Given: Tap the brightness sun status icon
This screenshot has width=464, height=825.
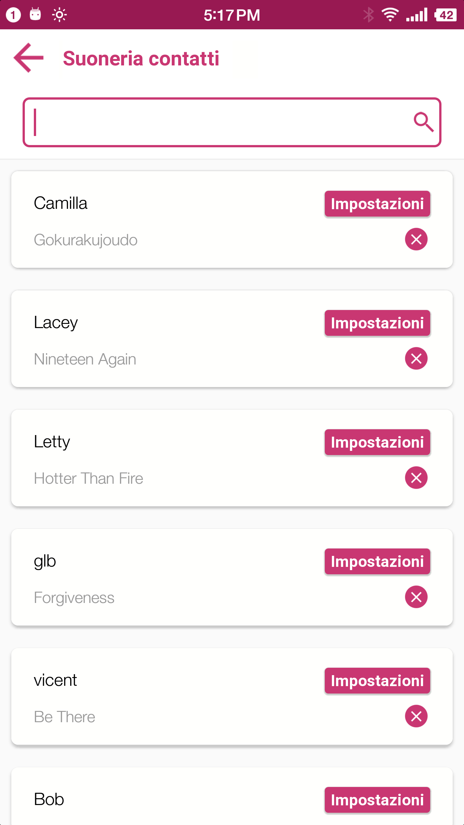Looking at the screenshot, I should (x=59, y=15).
